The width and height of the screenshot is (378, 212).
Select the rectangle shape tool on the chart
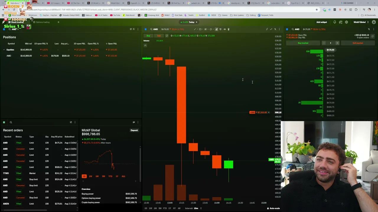(x=200, y=29)
